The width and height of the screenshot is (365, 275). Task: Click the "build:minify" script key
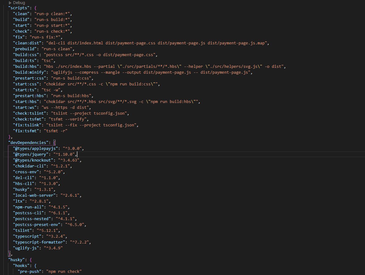point(29,72)
